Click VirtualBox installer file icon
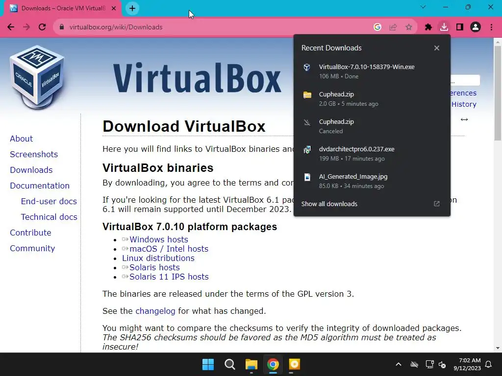Image resolution: width=502 pixels, height=376 pixels. pos(307,67)
